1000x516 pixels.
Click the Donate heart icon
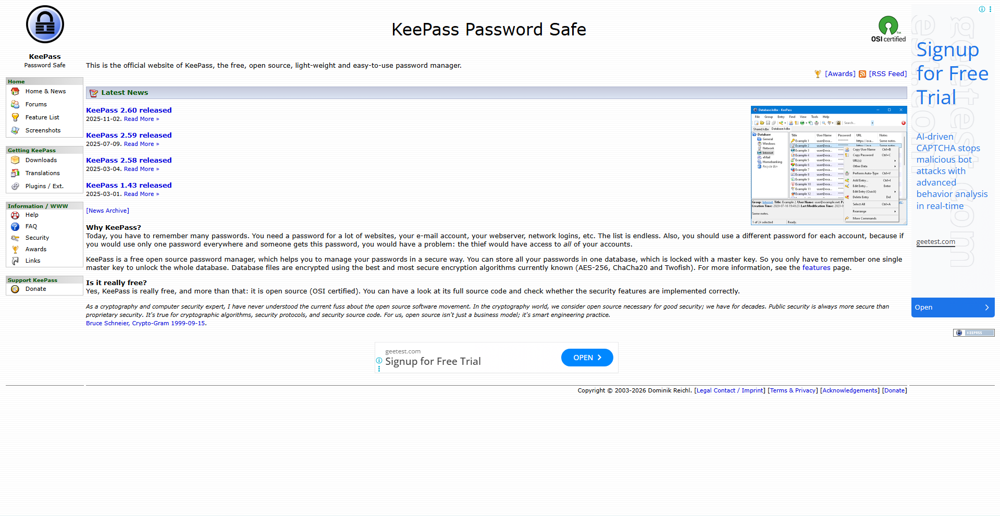pyautogui.click(x=16, y=289)
